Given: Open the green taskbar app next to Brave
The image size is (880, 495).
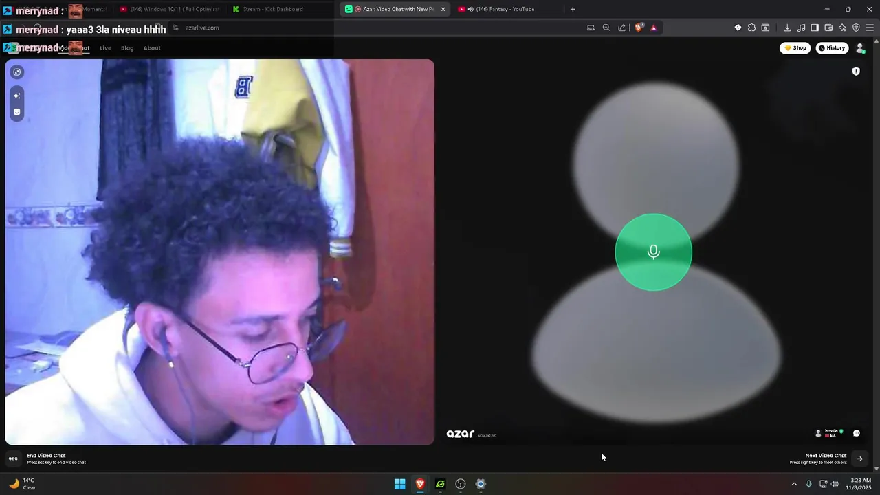Looking at the screenshot, I should click(440, 484).
